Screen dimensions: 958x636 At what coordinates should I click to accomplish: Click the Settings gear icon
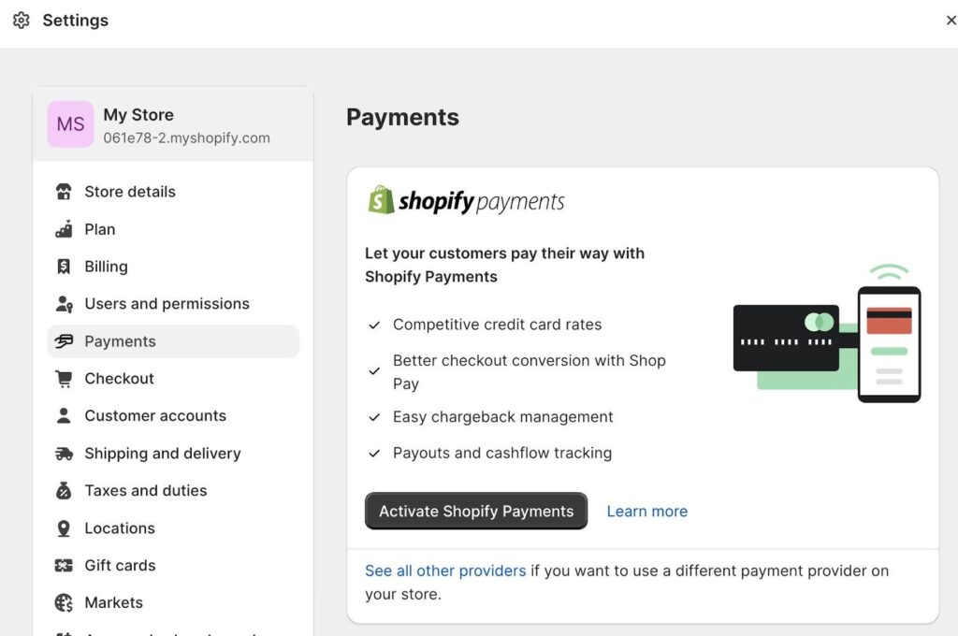[21, 21]
